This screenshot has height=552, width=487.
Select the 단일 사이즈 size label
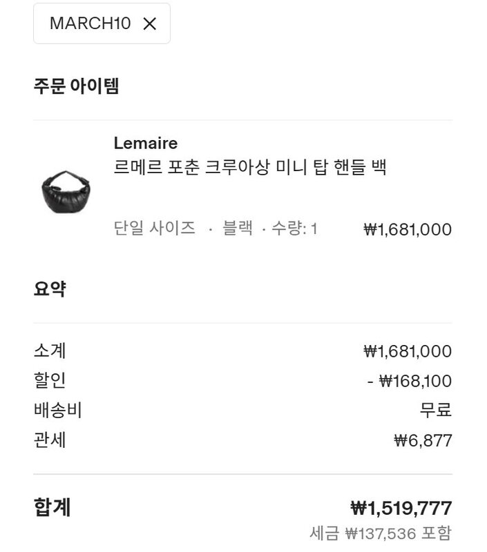pos(154,228)
